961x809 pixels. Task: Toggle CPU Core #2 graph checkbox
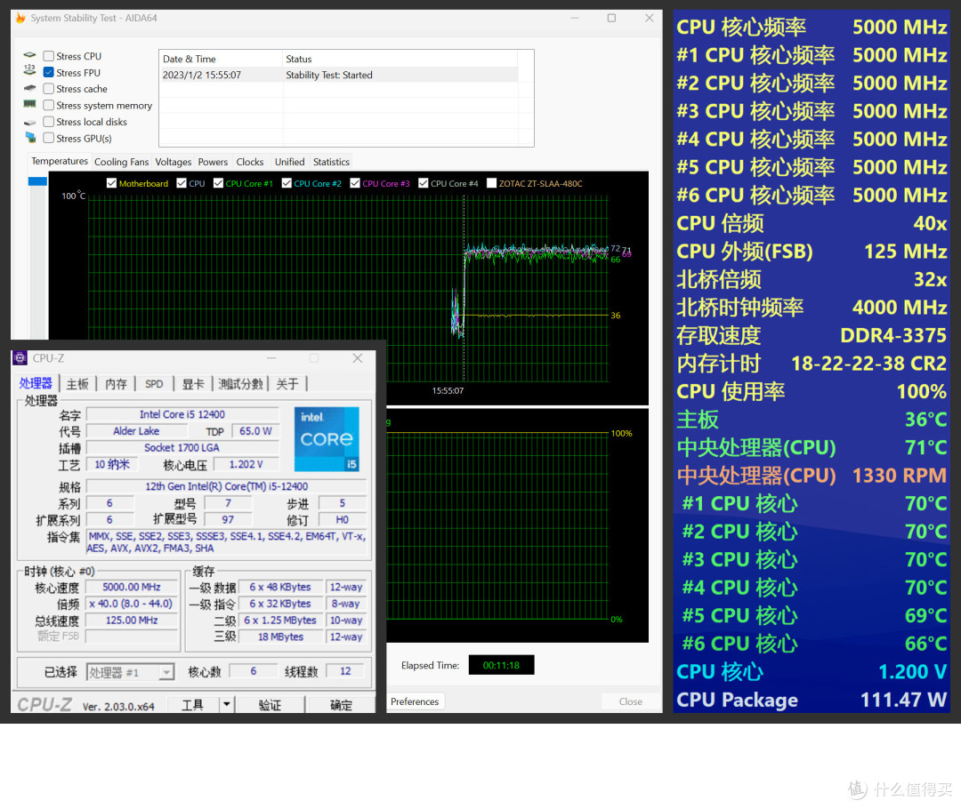point(287,183)
